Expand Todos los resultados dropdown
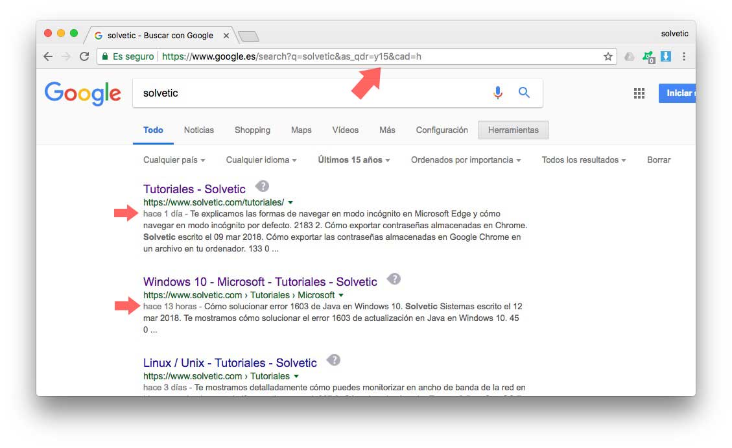 [584, 159]
